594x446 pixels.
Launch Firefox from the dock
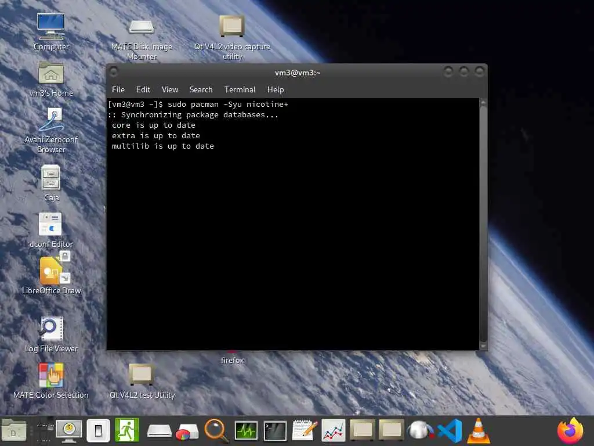(570, 430)
